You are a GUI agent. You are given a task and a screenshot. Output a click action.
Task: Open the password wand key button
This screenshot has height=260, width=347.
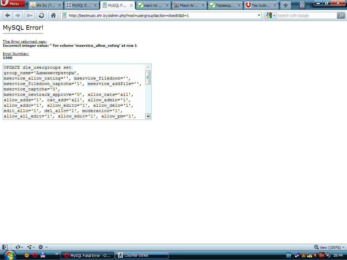29,15
